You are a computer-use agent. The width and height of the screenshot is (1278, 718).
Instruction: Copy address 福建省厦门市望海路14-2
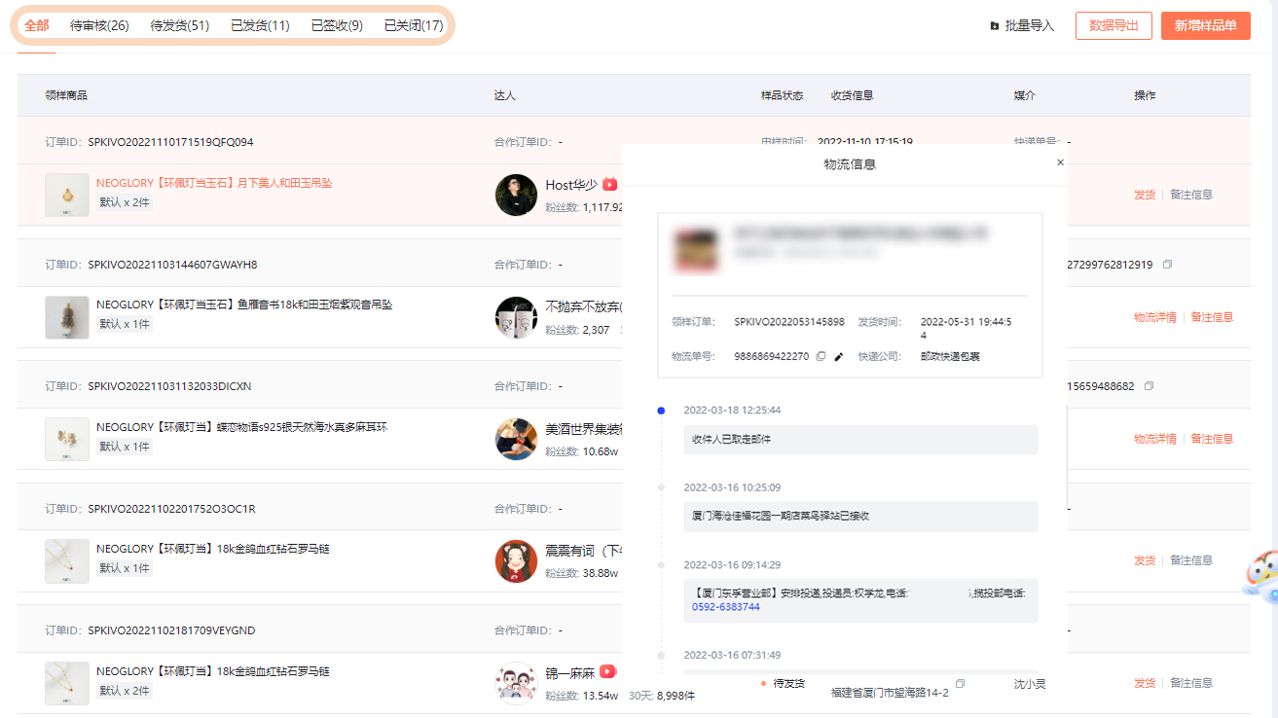961,684
